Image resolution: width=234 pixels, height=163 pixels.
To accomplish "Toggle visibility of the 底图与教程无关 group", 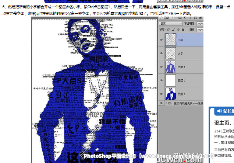I will pyautogui.click(x=161, y=103).
